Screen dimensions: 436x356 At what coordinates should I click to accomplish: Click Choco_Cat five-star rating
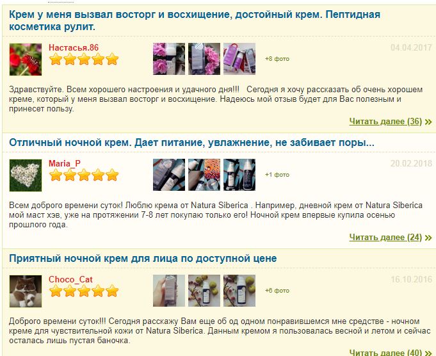84,291
